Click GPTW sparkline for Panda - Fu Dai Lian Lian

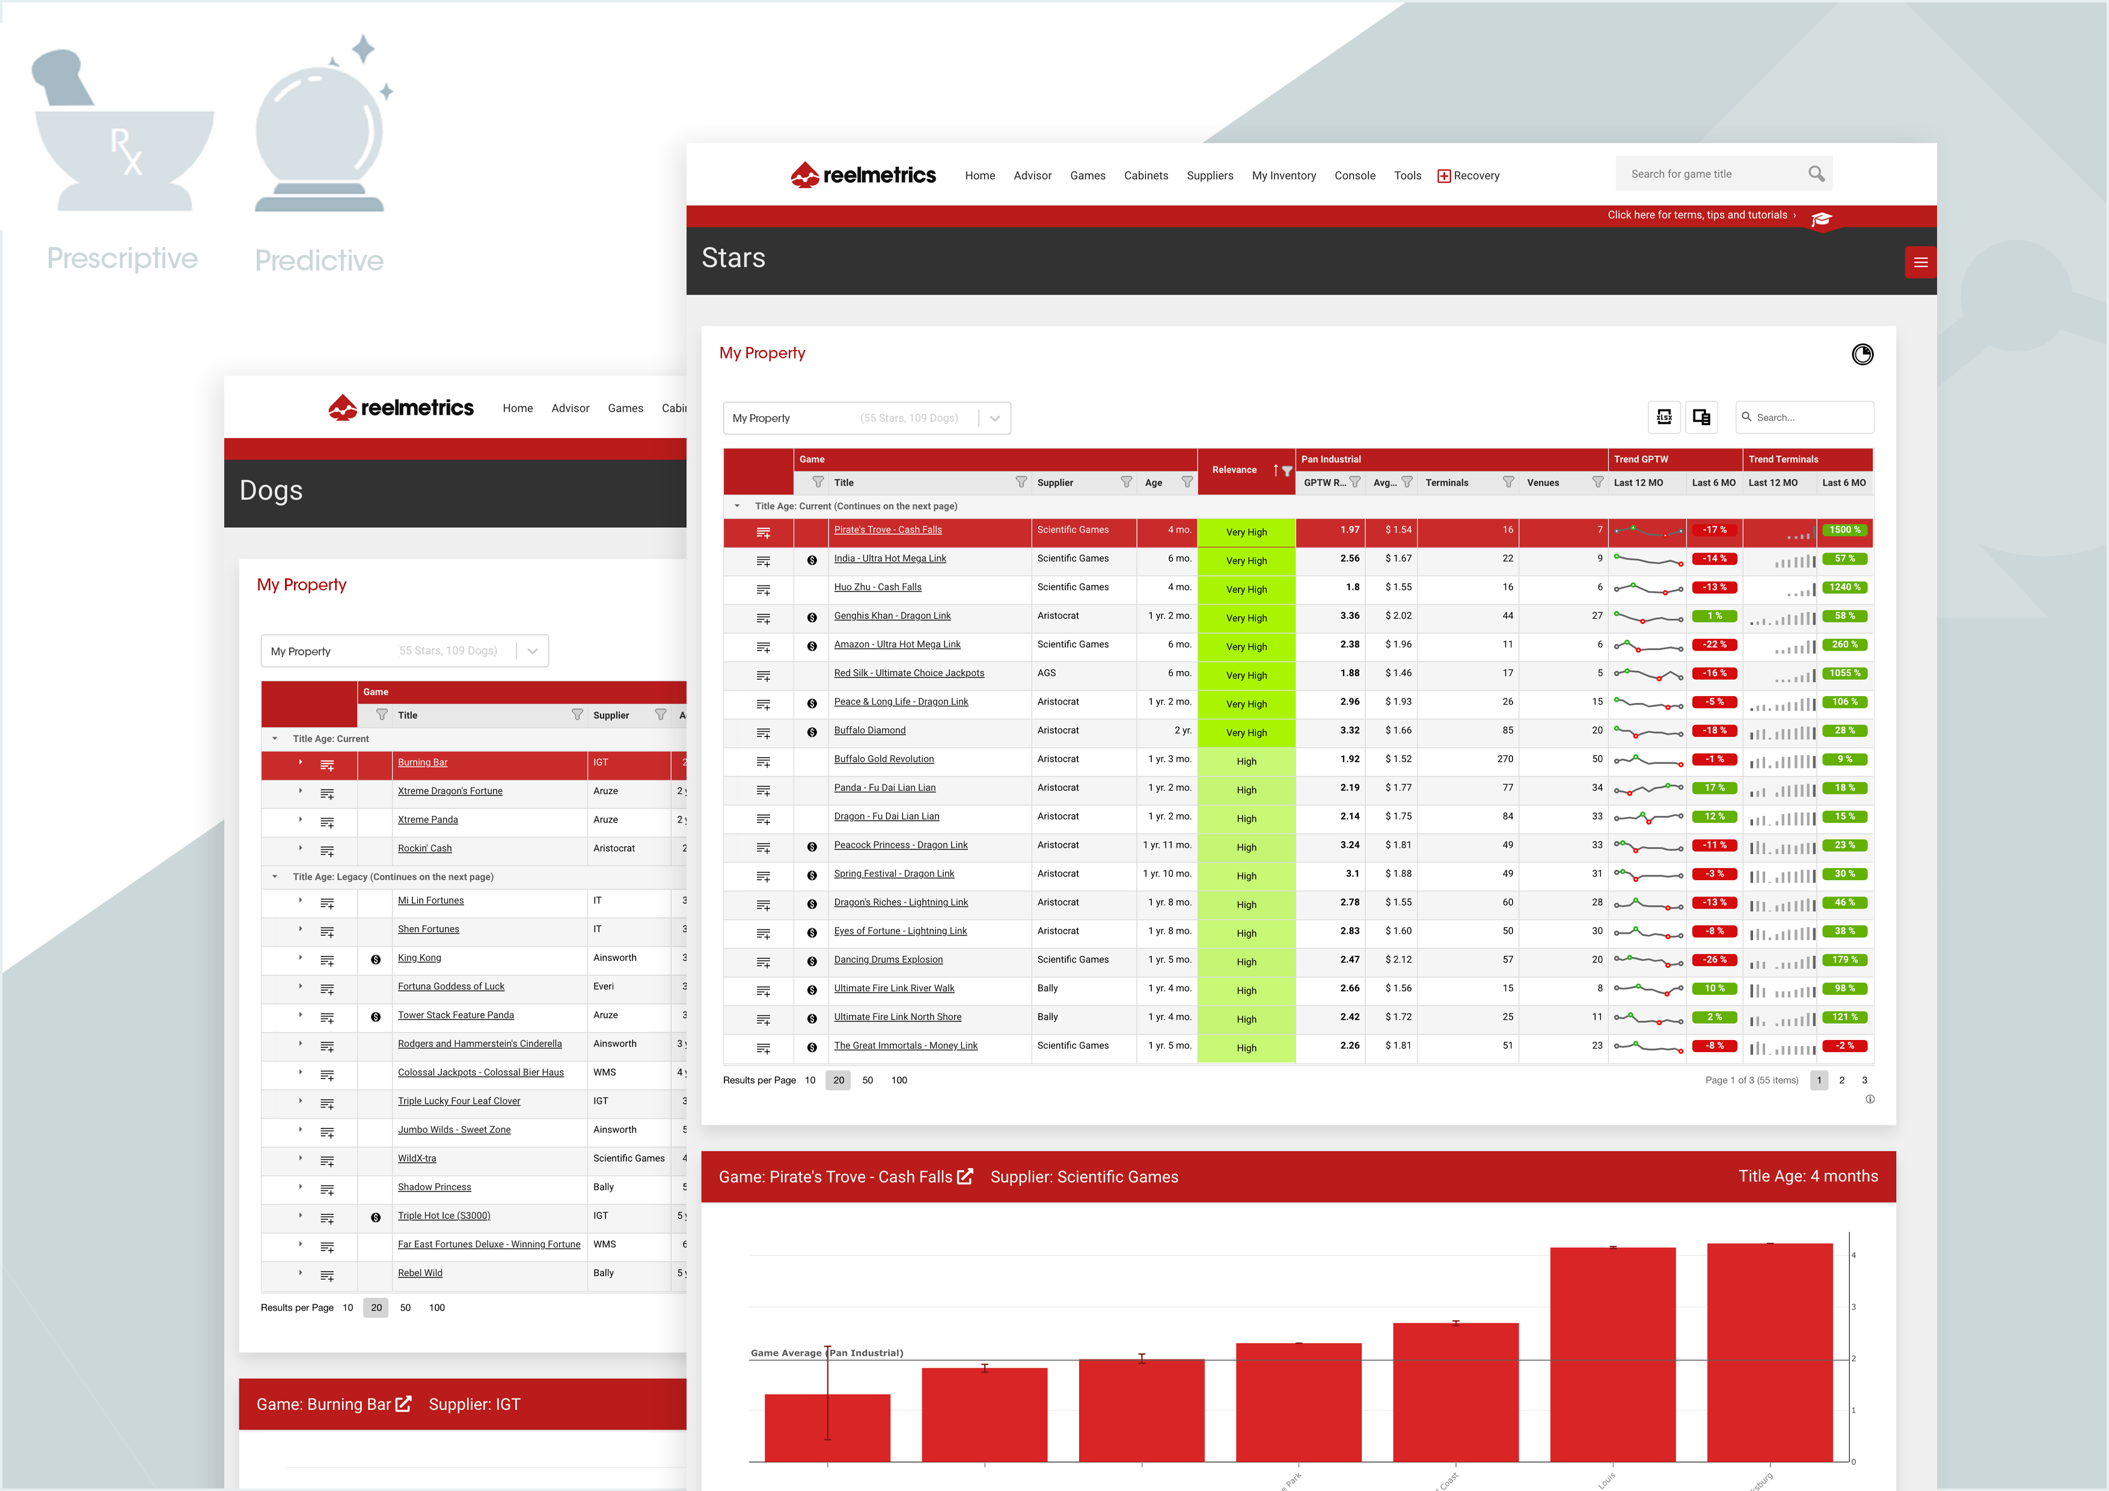(1648, 789)
